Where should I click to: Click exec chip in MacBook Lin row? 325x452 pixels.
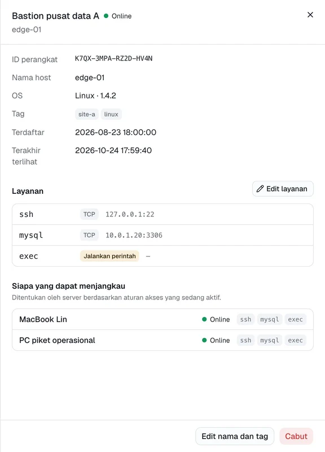click(x=295, y=319)
